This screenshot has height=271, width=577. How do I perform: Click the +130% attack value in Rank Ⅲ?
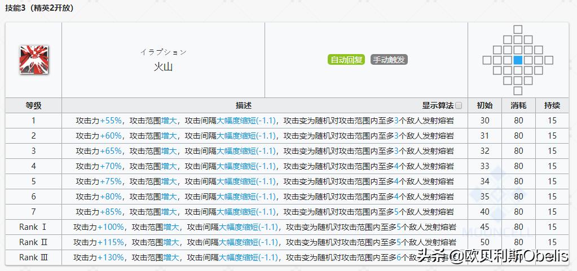coord(111,258)
